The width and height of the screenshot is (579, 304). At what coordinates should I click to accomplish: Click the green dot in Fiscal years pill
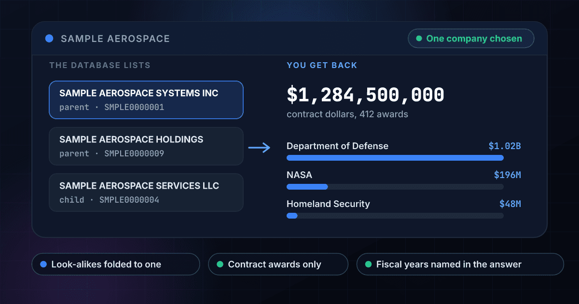click(368, 264)
